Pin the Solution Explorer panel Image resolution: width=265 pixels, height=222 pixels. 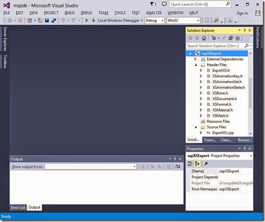(245, 30)
